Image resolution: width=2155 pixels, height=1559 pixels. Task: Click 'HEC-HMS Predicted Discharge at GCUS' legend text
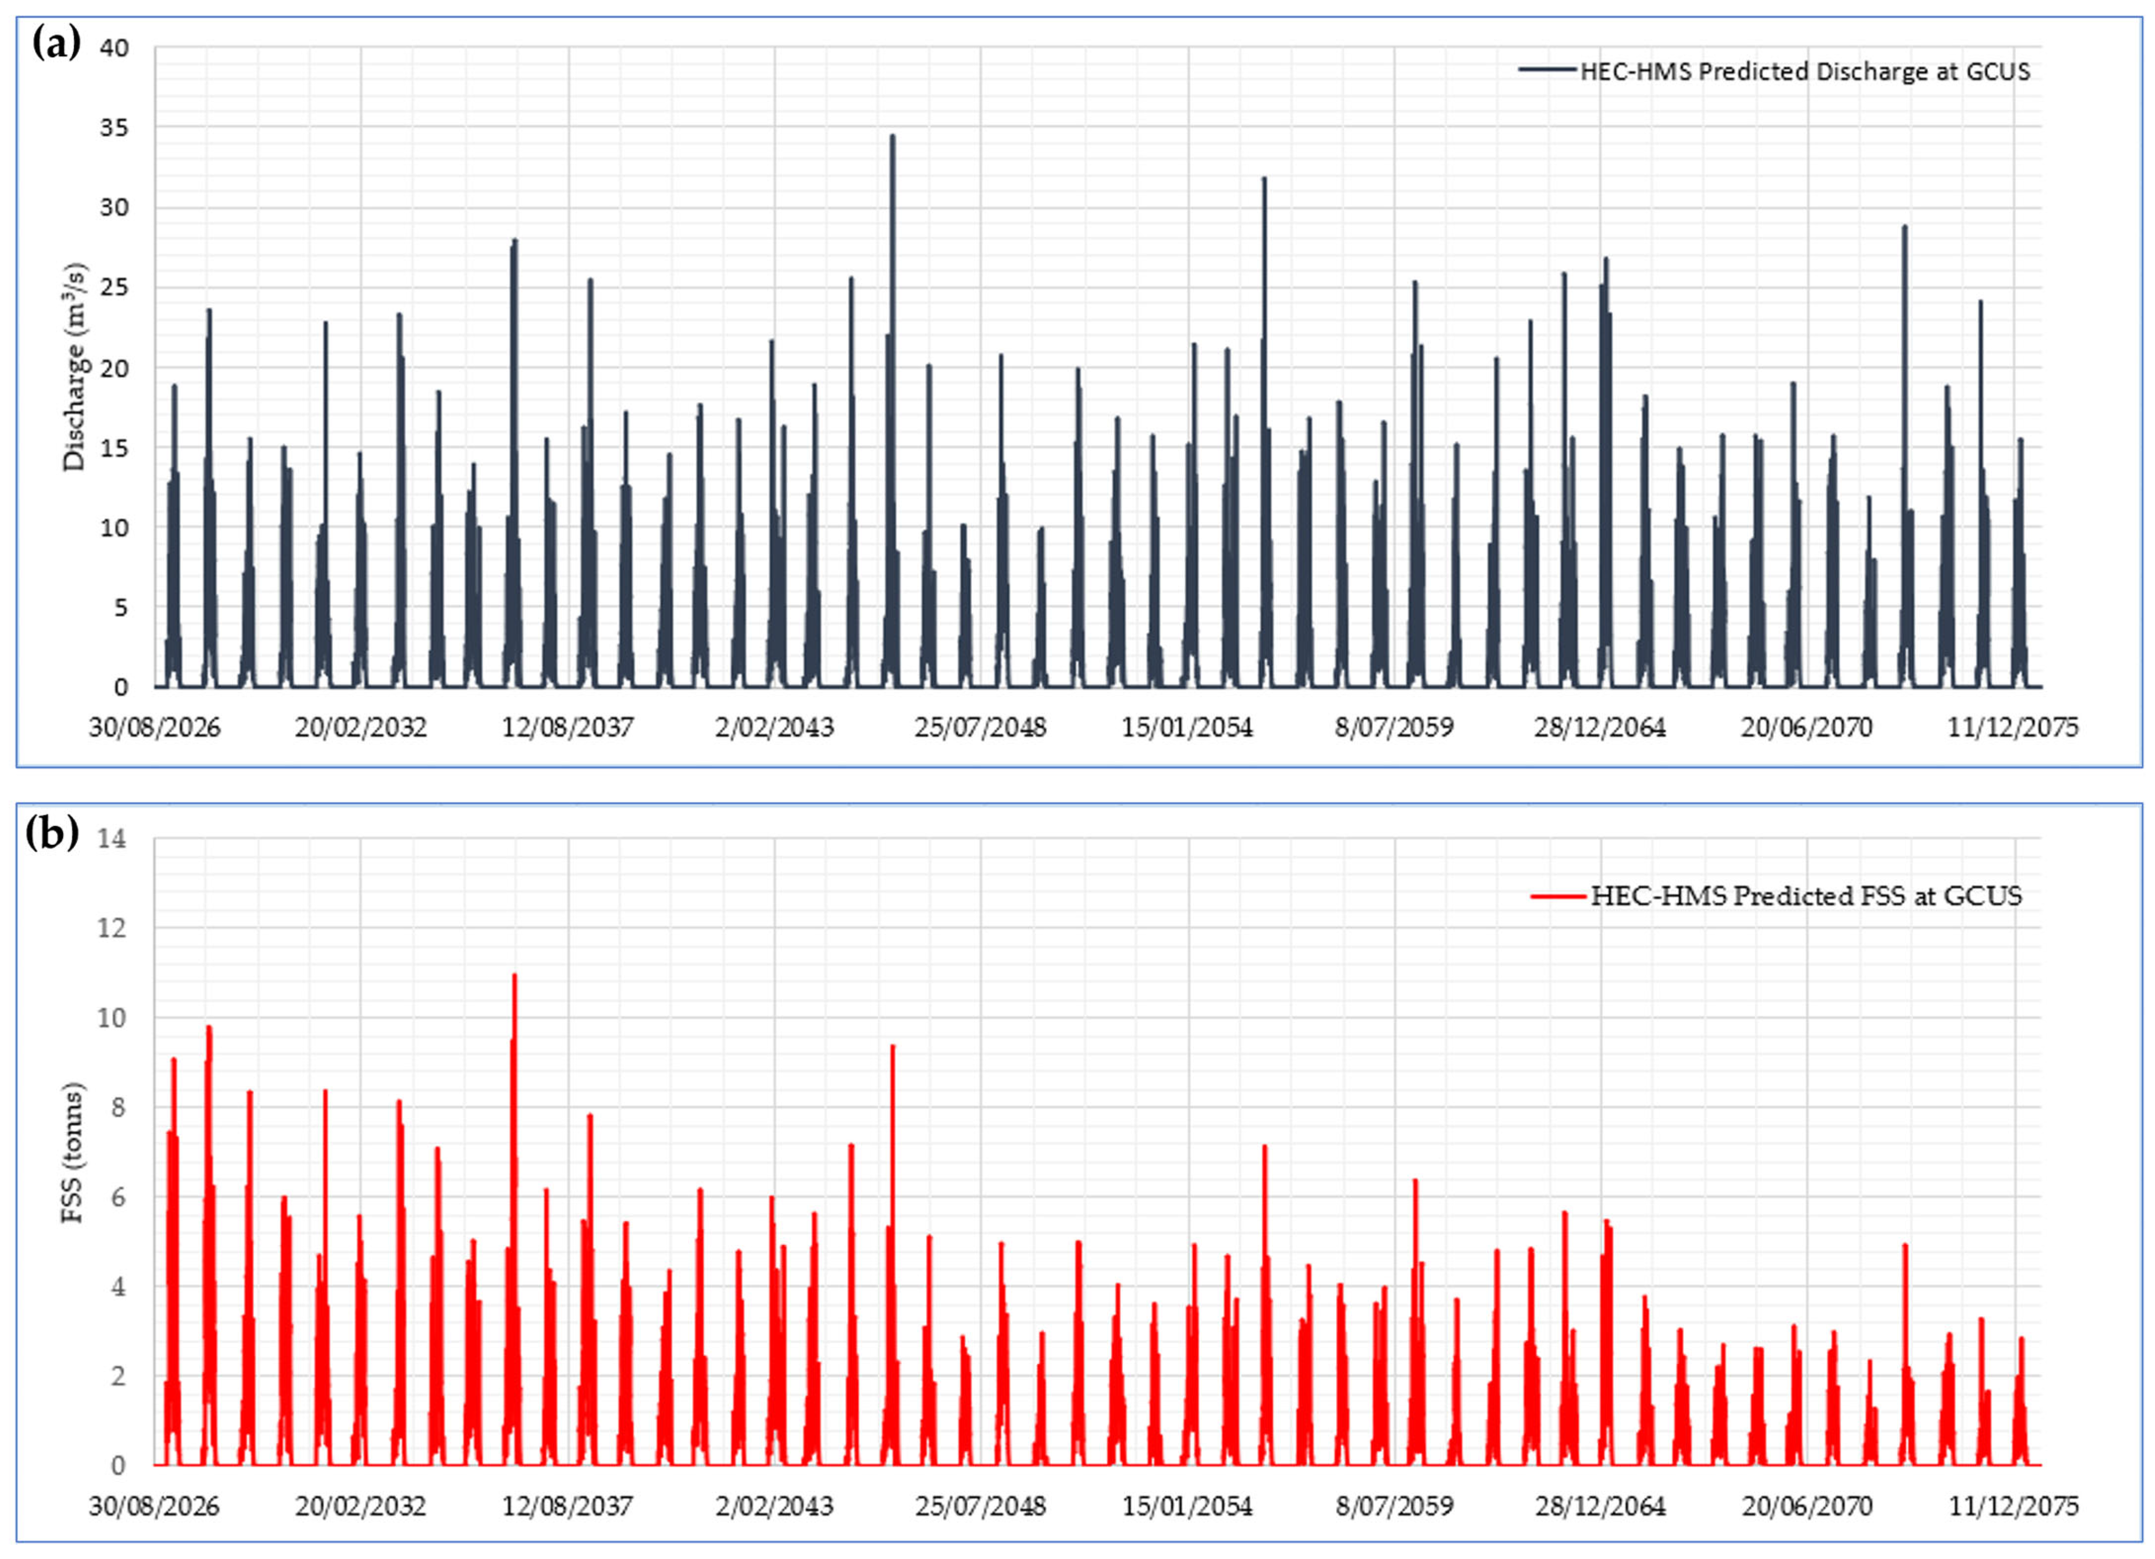tap(1804, 72)
